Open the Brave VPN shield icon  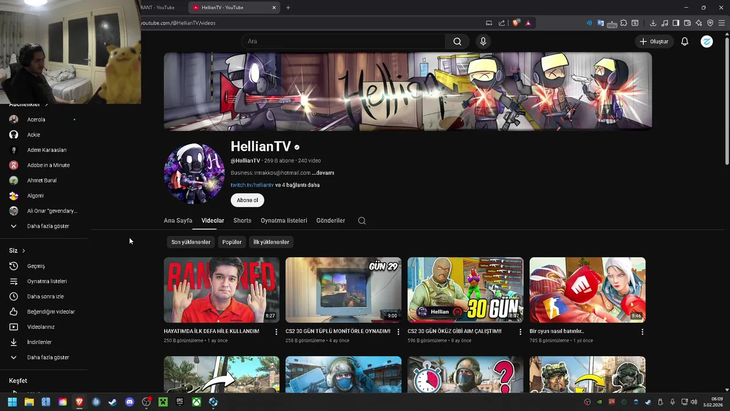(x=710, y=23)
